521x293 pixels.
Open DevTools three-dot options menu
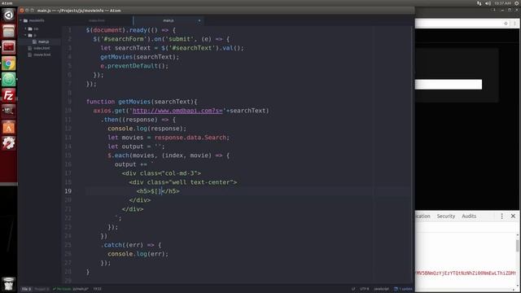click(501, 216)
